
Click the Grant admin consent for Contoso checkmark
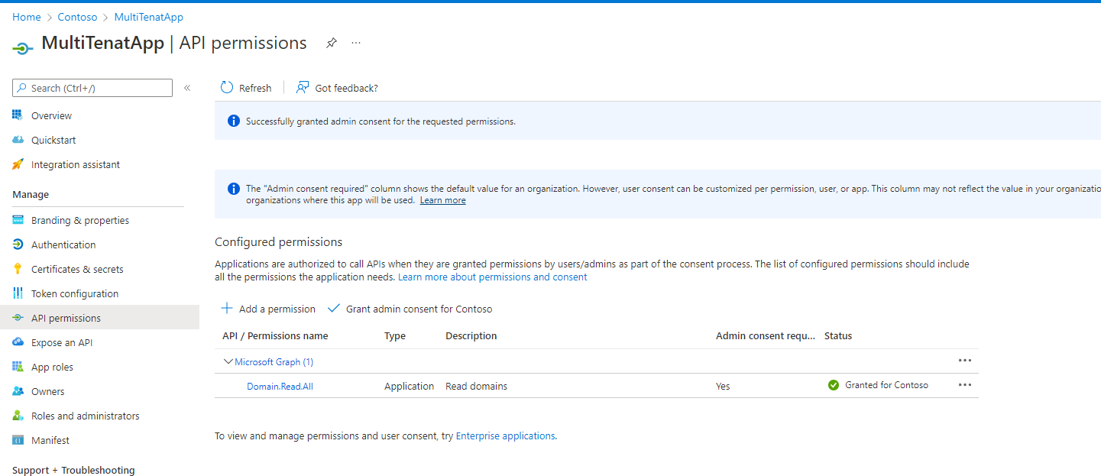(x=333, y=309)
